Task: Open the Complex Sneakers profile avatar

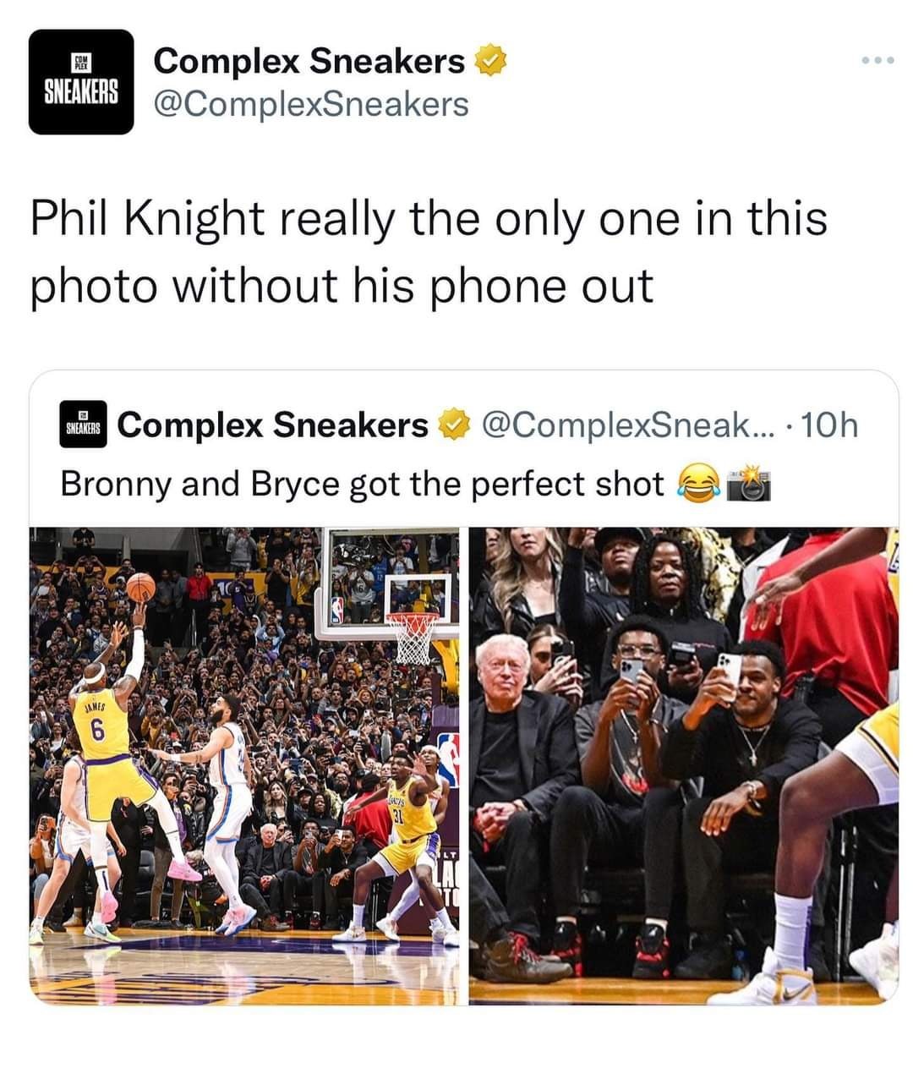Action: tap(81, 82)
